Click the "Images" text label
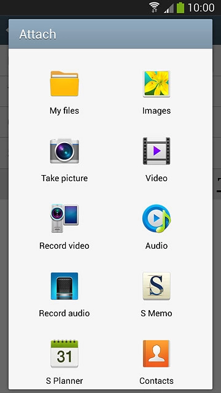 (x=157, y=111)
